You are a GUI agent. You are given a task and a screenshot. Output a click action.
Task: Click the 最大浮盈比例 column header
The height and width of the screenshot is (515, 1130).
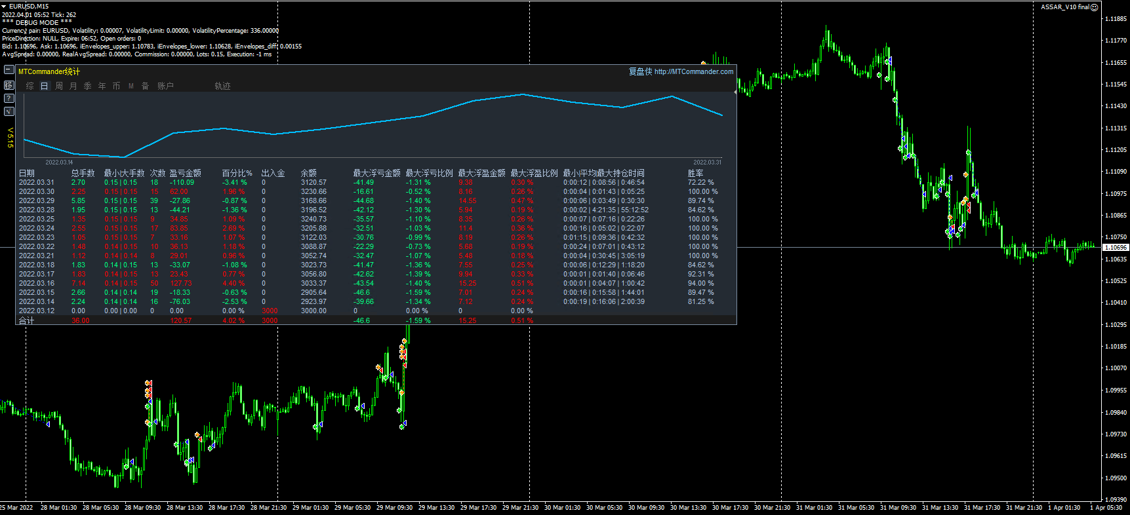[535, 173]
